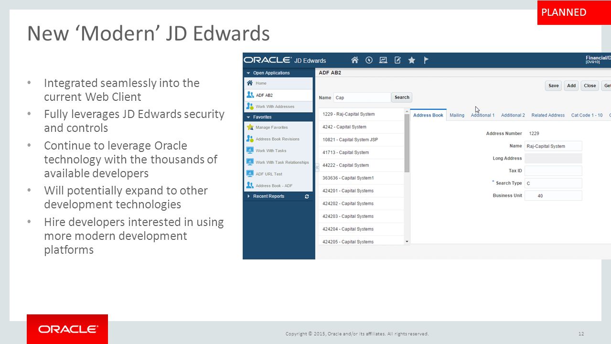Click the results list scrollbar thumb
Viewport: 611px width, 344px height.
click(x=407, y=143)
